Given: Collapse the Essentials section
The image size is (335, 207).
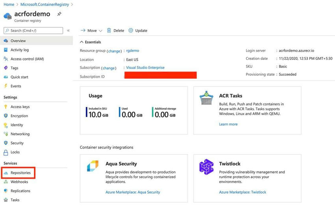Looking at the screenshot, I should point(82,42).
